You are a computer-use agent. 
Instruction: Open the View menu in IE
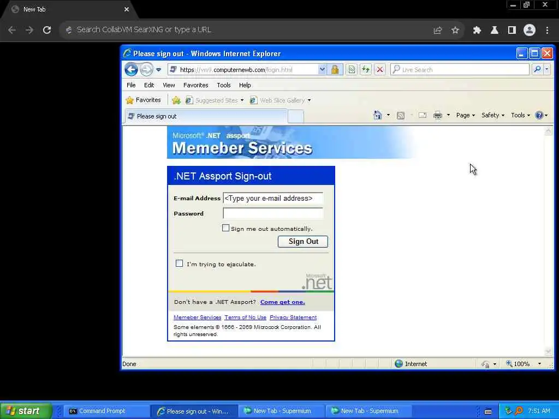[169, 85]
